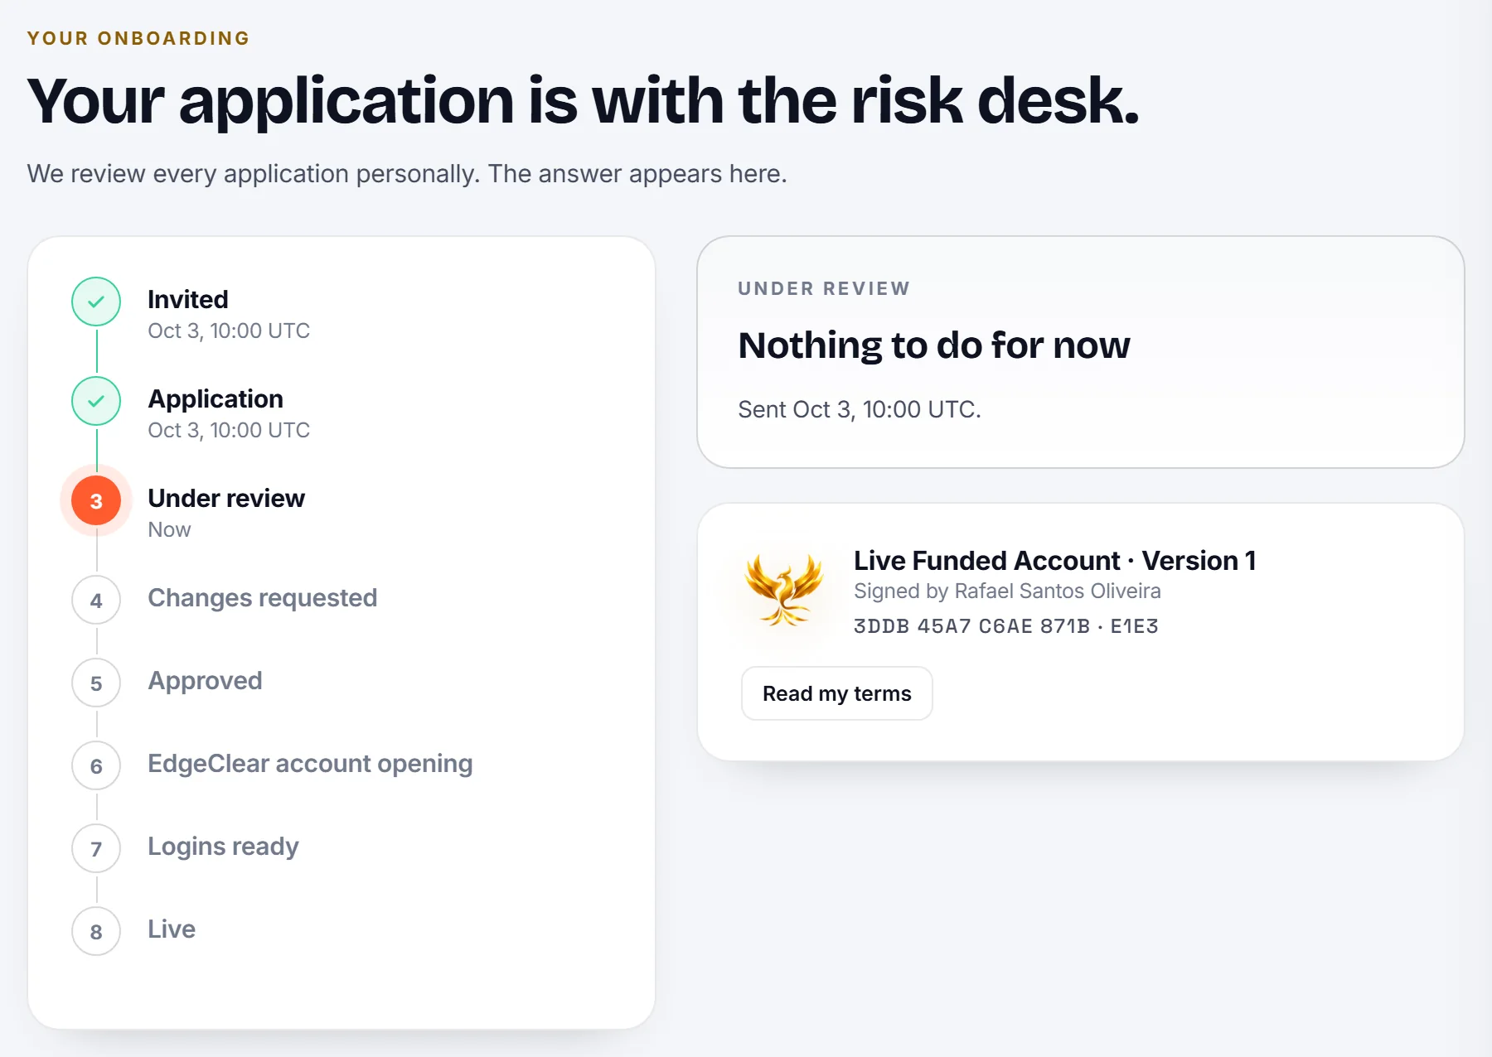The image size is (1492, 1057).
Task: Click the step 8 circle beside Live
Action: coord(96,931)
